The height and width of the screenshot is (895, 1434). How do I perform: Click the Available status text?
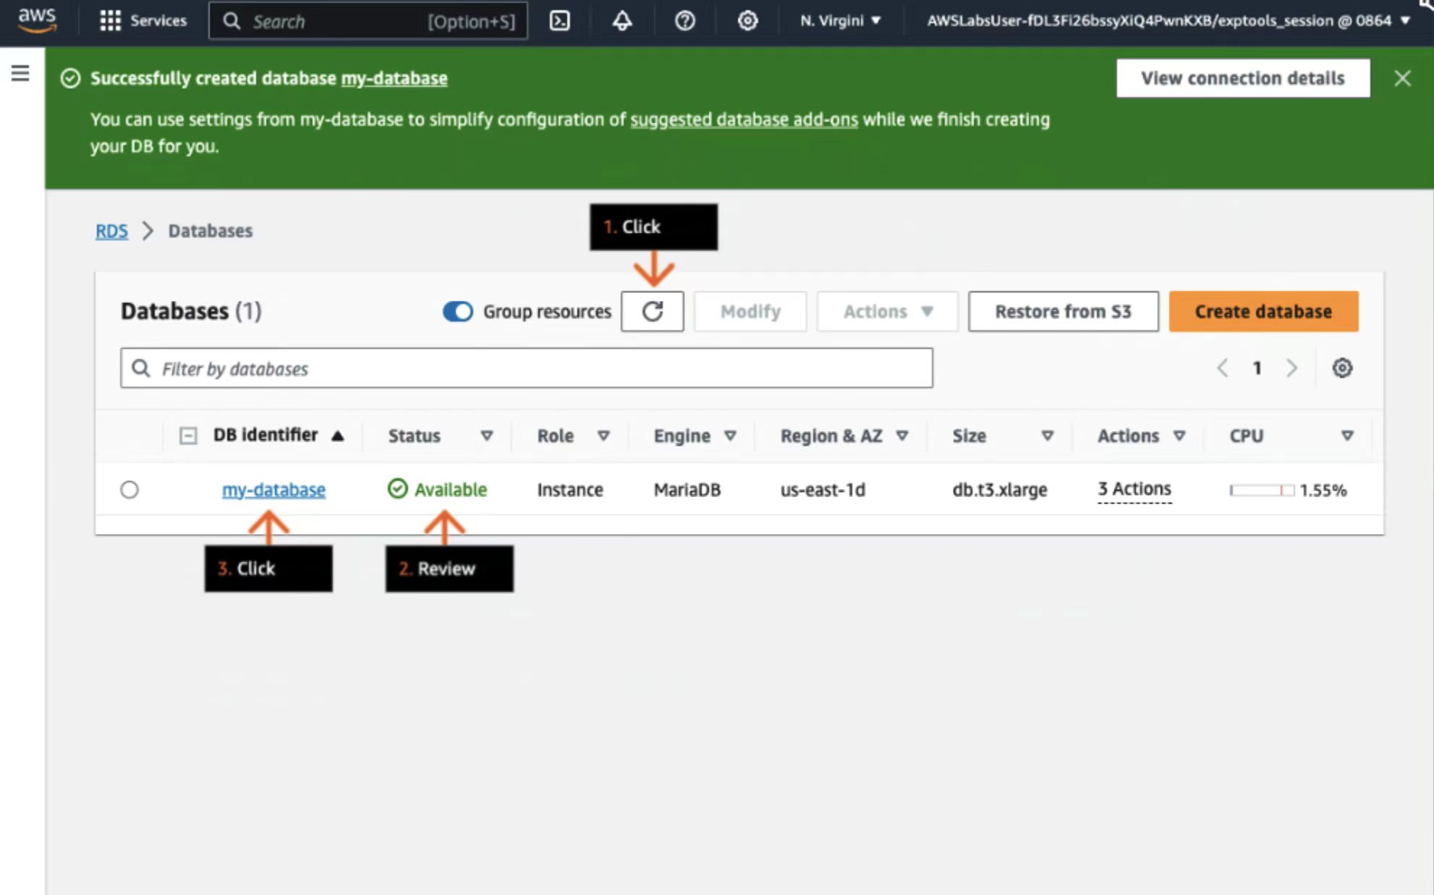(x=451, y=490)
